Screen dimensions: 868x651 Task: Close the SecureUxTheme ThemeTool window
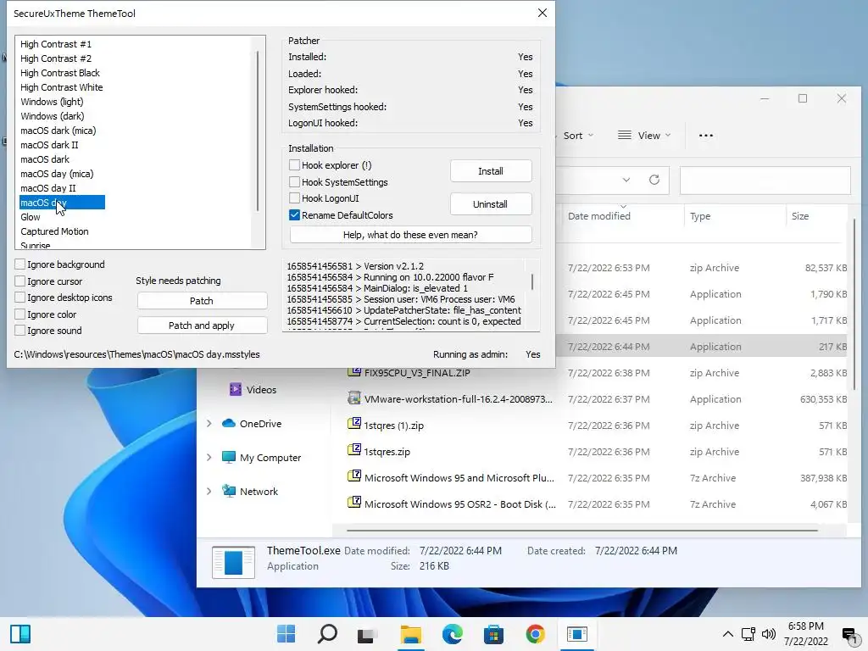[542, 13]
